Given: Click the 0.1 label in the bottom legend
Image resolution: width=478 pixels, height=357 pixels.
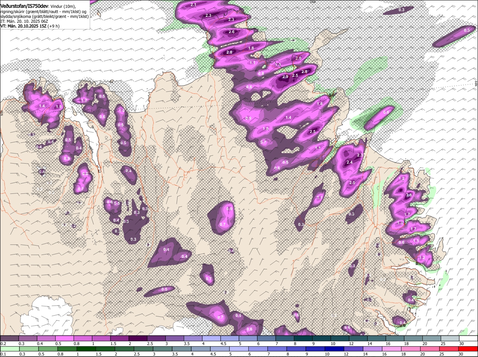Looking at the screenshot, I should pos(3,354).
